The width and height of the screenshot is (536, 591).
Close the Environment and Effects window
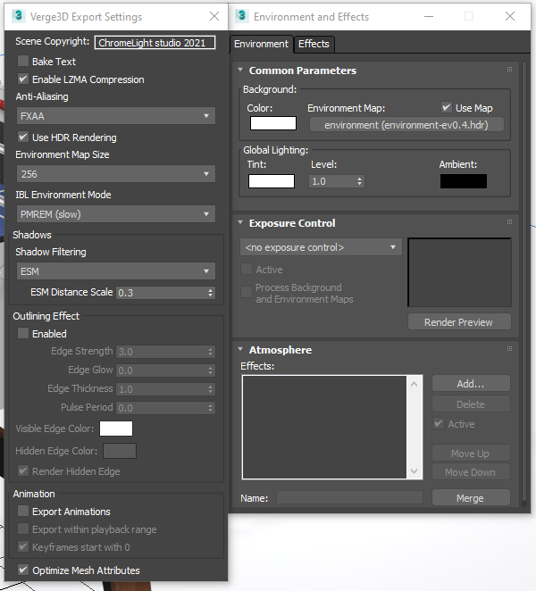click(510, 16)
